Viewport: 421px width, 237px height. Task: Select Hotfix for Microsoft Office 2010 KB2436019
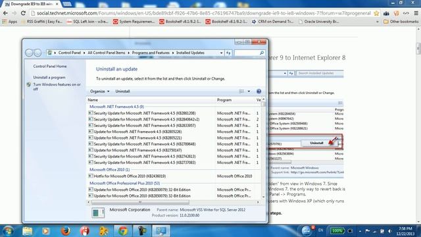pos(174,176)
